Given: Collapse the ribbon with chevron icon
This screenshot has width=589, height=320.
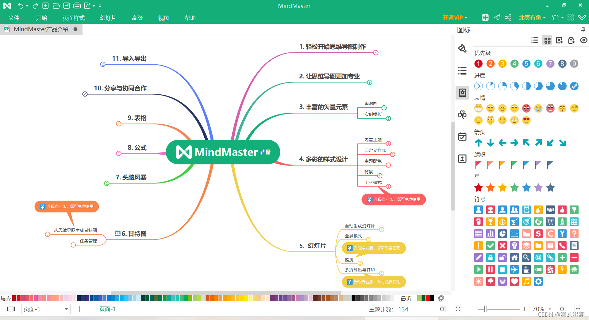Looking at the screenshot, I should click(x=582, y=18).
